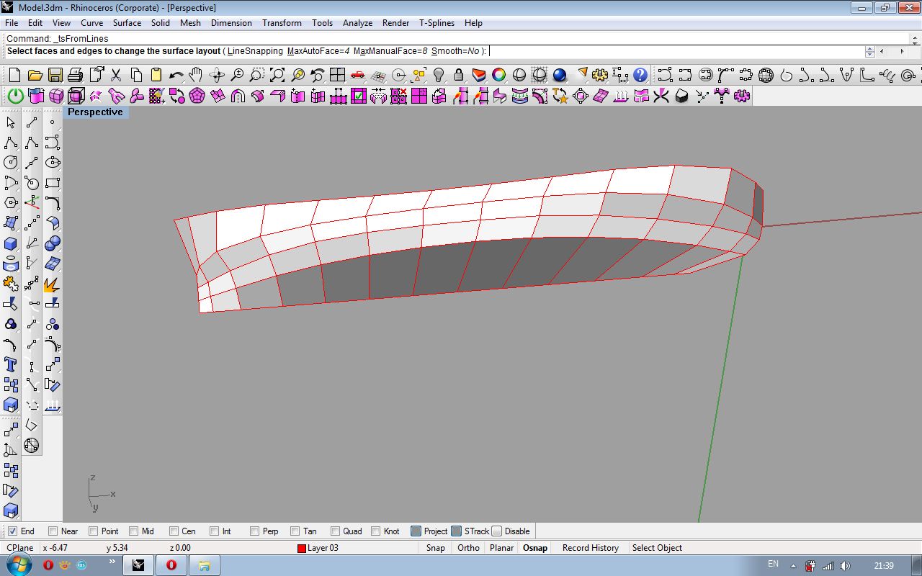Open the Perspective viewport title menu
Viewport: 922px width, 576px height.
95,112
